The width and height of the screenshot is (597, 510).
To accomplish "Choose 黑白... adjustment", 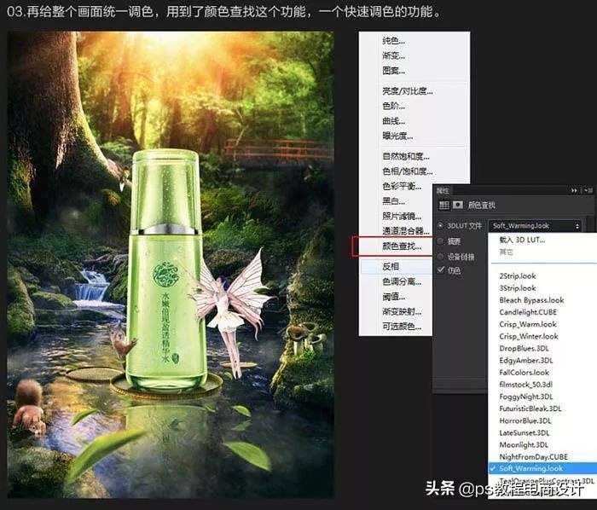I will pyautogui.click(x=394, y=201).
